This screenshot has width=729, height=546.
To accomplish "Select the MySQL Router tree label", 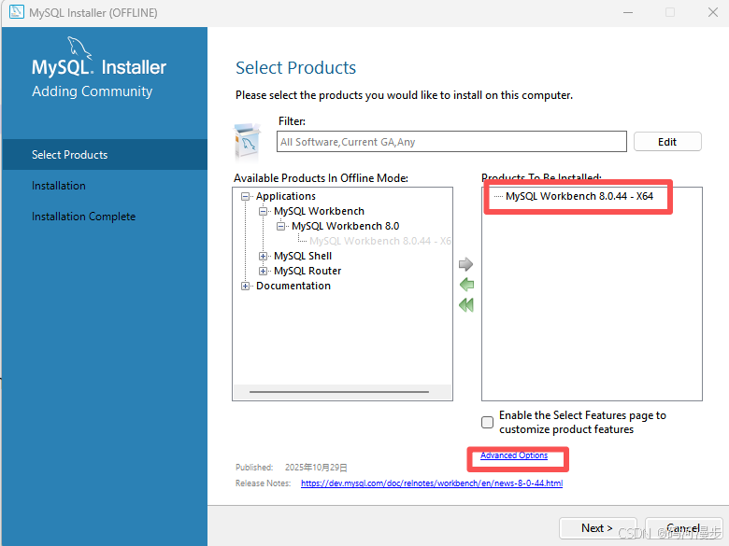I will tap(307, 272).
